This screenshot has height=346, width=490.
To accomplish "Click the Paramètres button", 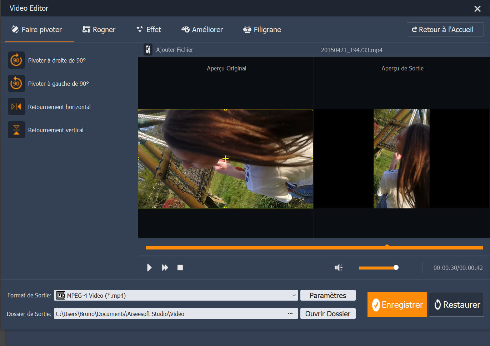I will tap(328, 295).
